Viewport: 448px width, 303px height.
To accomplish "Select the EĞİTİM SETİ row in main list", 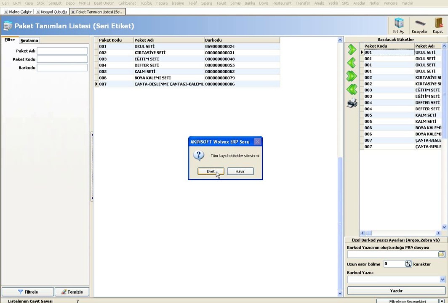I will point(187,59).
